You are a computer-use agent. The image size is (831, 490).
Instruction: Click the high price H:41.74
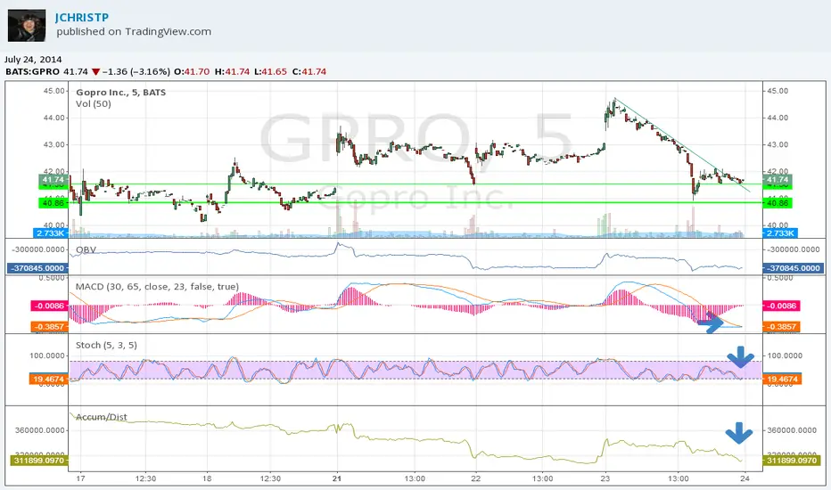pyautogui.click(x=232, y=71)
